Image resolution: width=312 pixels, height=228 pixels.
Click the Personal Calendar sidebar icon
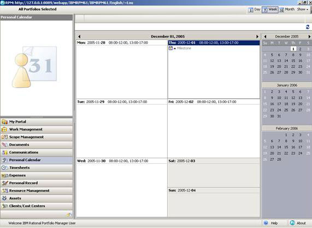pyautogui.click(x=4, y=160)
